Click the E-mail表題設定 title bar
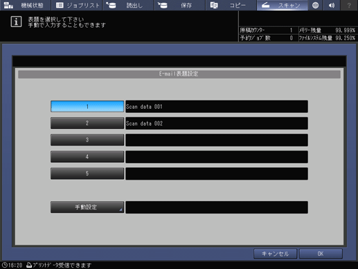Image resolution: width=358 pixels, height=269 pixels. 179,74
